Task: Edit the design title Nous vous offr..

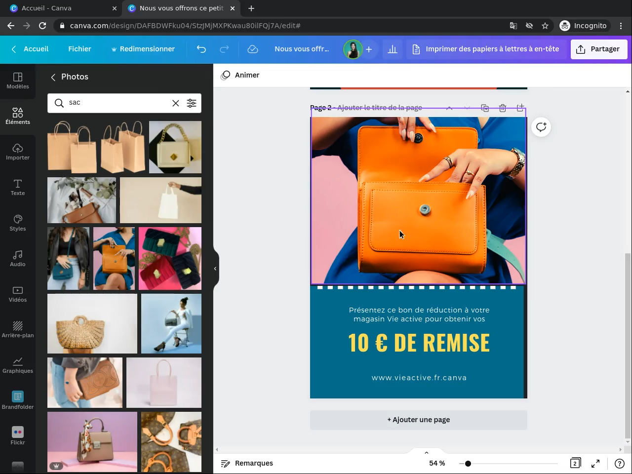Action: pos(302,49)
